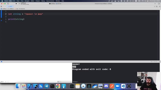The width and height of the screenshot is (161, 90).
Task: Click the blue breakpoint marker in gutter
Action: pyautogui.click(x=1, y=20)
